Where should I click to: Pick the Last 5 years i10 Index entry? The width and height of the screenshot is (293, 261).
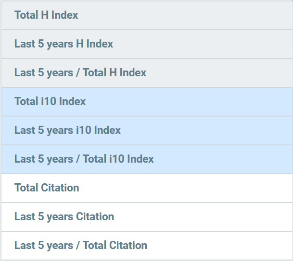(146, 130)
